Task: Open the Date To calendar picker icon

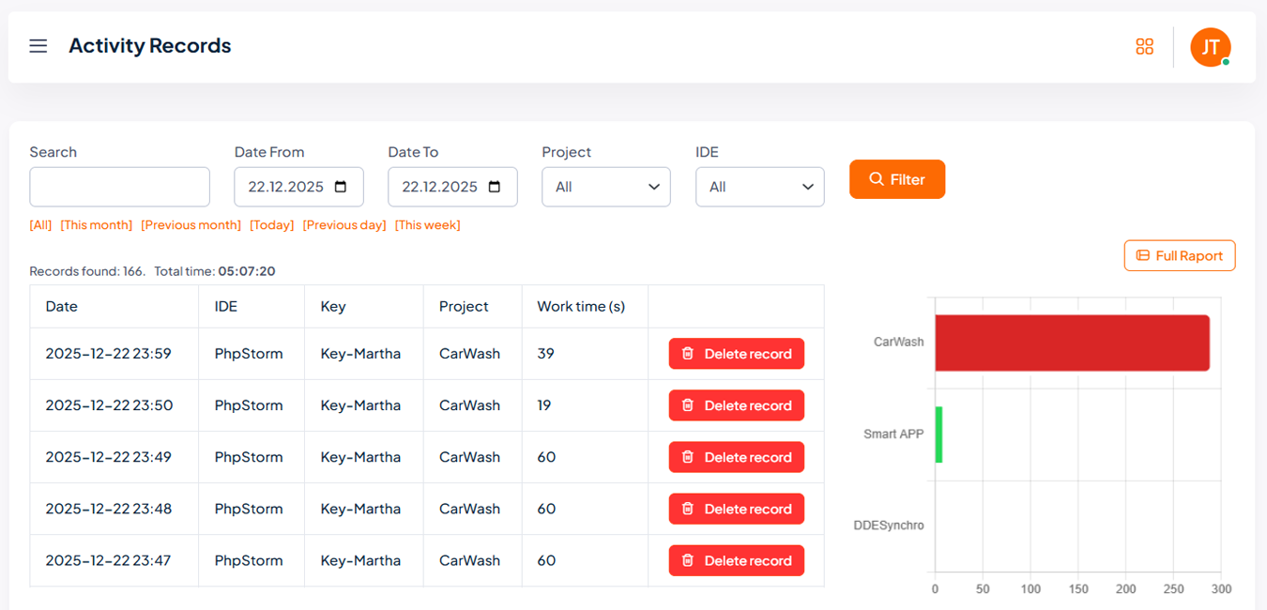Action: 495,187
